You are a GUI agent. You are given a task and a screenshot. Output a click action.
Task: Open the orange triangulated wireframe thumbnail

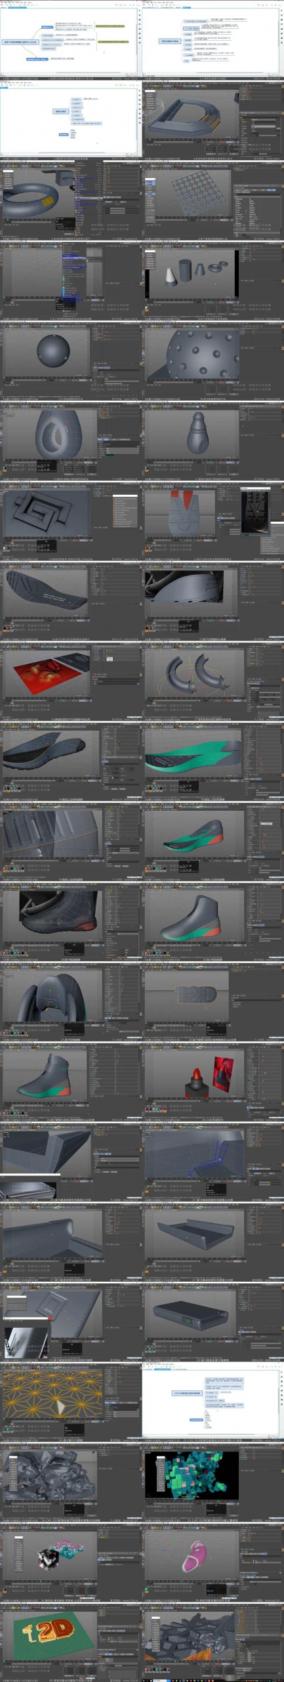[70, 1403]
